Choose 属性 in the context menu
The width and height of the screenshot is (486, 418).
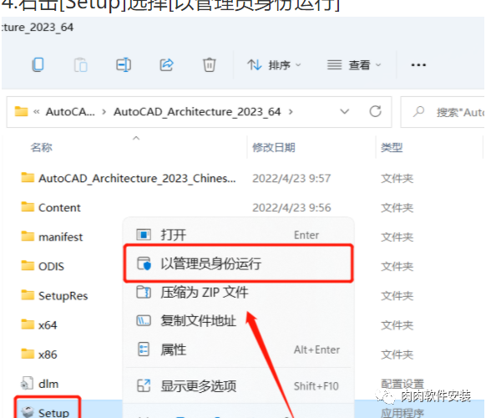(238, 349)
